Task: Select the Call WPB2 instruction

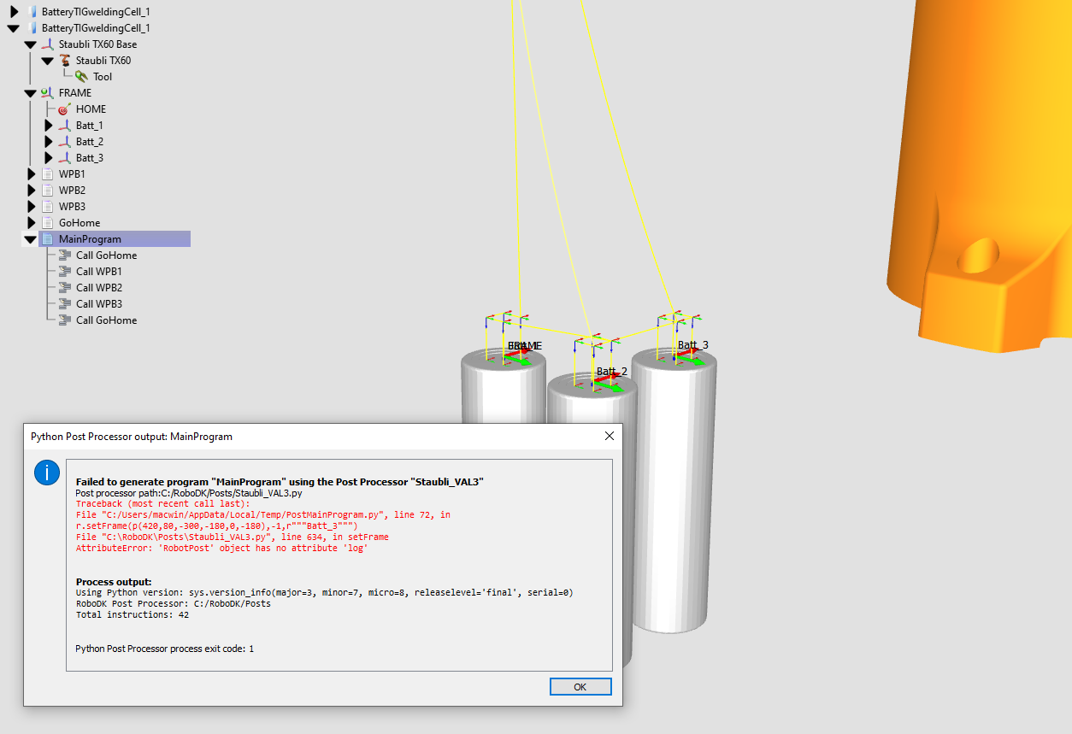Action: coord(98,288)
